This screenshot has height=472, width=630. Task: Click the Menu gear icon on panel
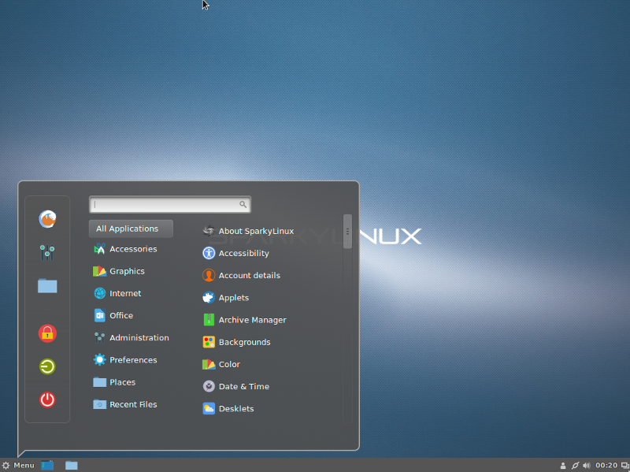(x=6, y=466)
